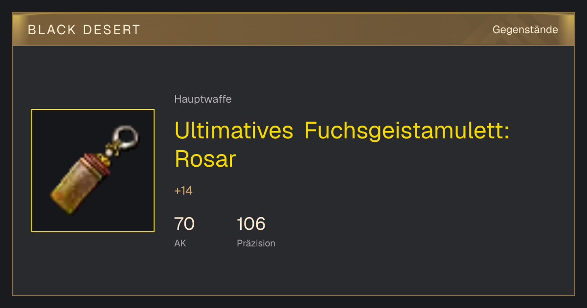Click the red band on the amulet

(x=98, y=163)
